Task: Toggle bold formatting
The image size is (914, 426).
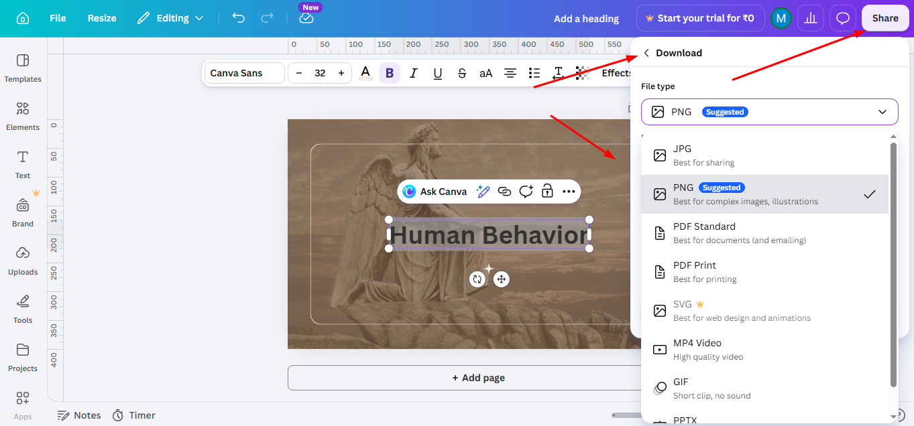Action: [390, 73]
